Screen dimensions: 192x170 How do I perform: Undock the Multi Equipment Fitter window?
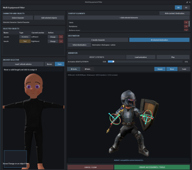[x=187, y=2]
